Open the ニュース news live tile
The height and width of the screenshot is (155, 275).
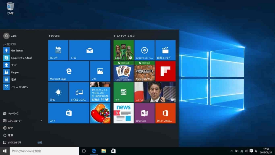[x=155, y=92]
